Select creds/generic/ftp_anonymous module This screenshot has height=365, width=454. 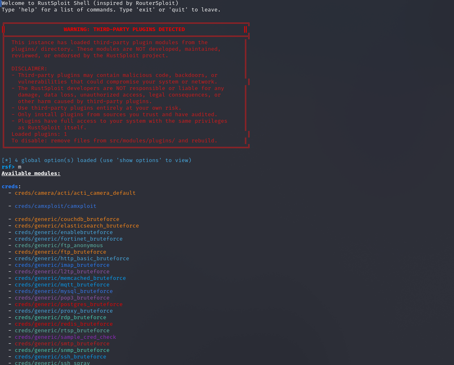[59, 246]
